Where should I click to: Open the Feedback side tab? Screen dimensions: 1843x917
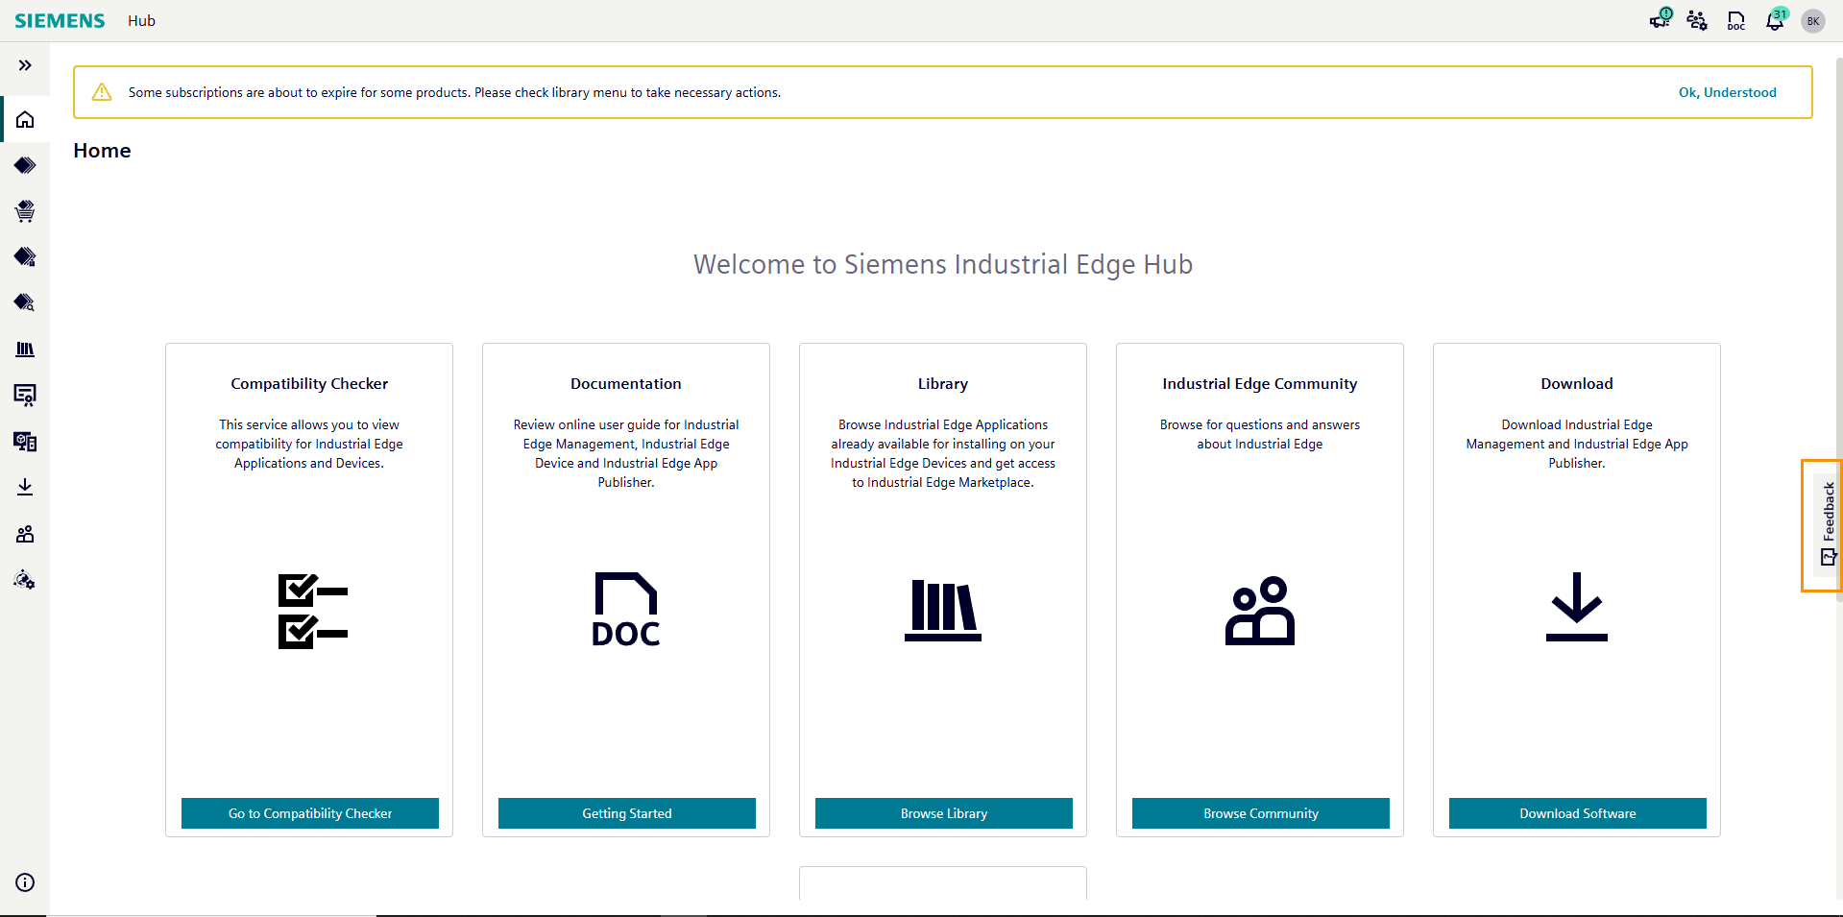tap(1828, 525)
